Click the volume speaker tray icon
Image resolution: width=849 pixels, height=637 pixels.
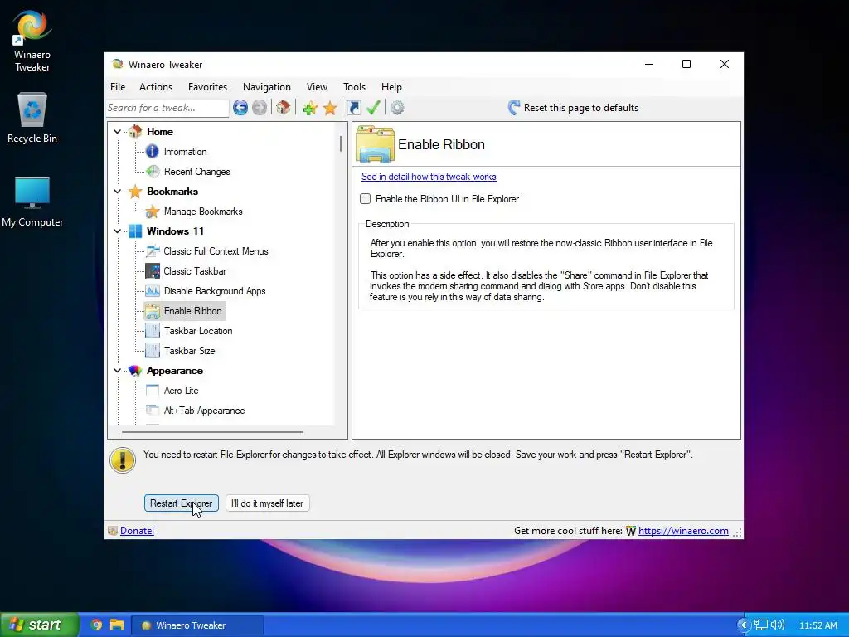778,625
